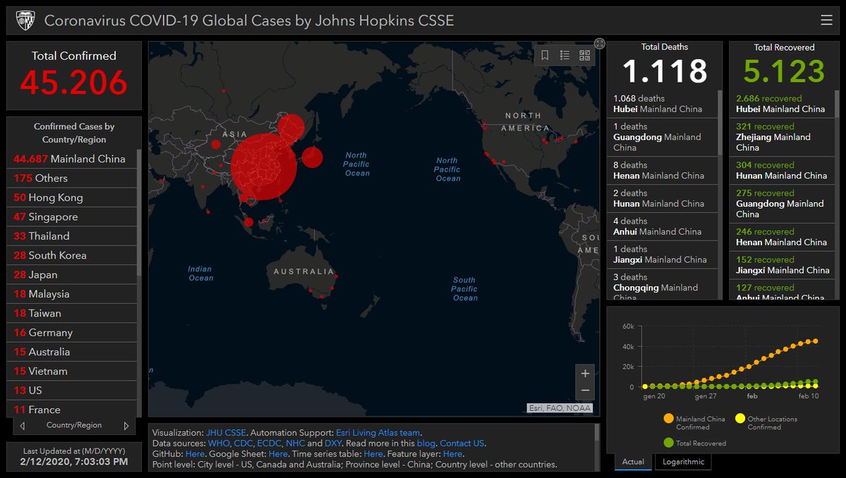
Task: Open the hamburger menu in the header
Action: [x=826, y=20]
